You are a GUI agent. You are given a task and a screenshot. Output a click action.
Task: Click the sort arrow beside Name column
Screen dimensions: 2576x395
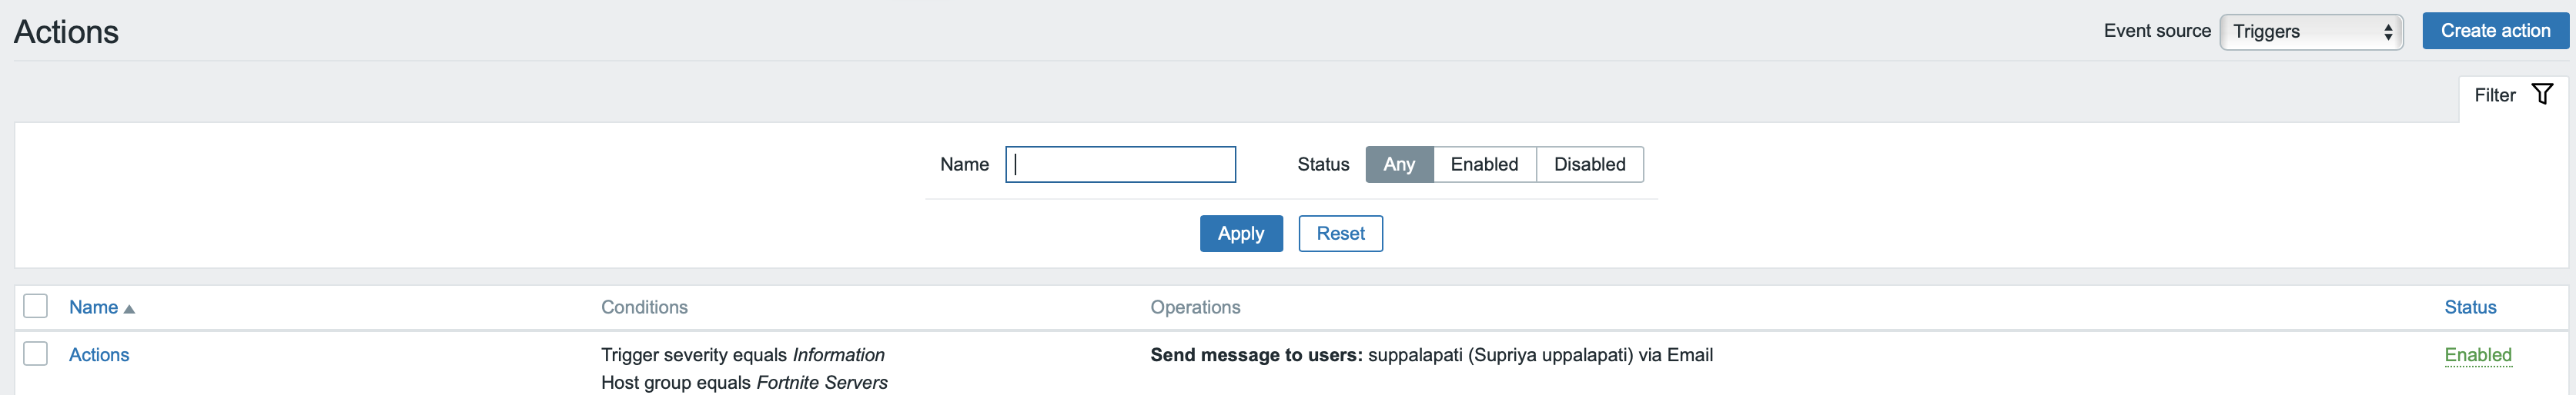(129, 309)
